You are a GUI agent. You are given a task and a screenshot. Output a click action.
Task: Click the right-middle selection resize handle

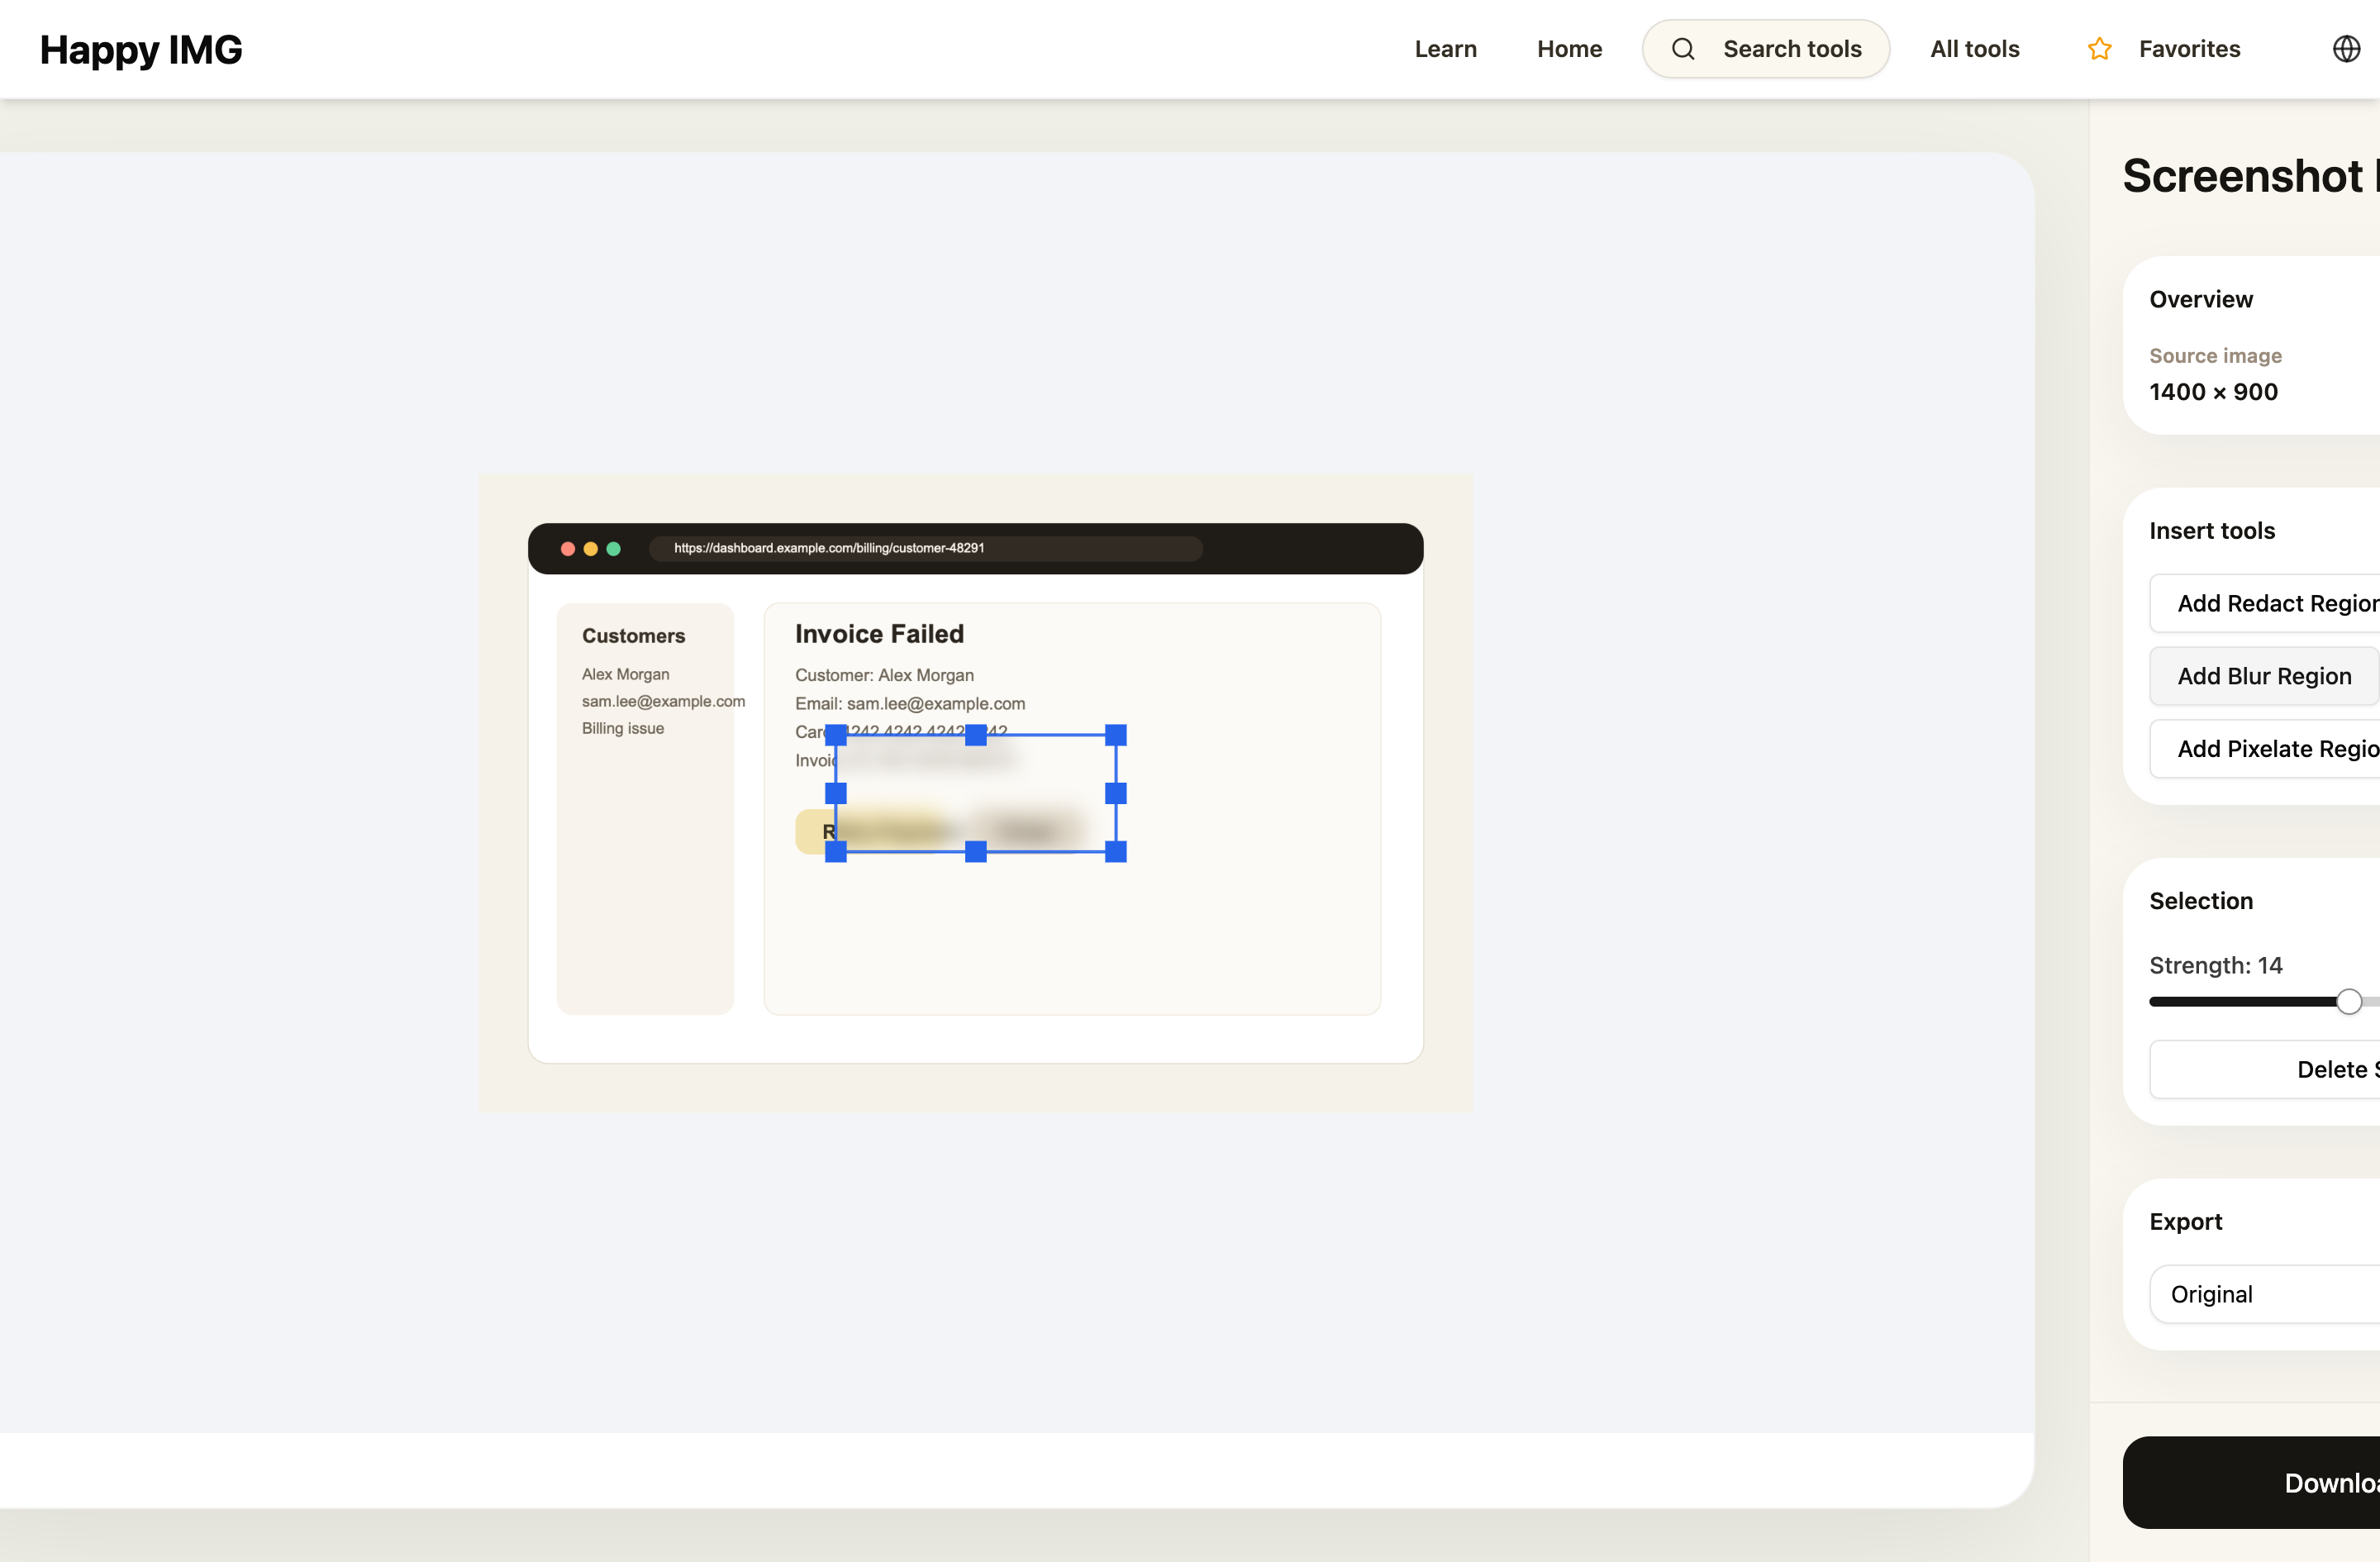click(x=1116, y=793)
